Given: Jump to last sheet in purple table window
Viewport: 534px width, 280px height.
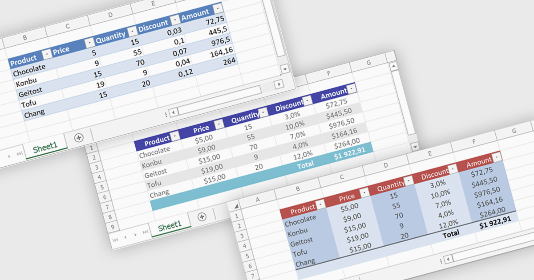Looking at the screenshot, I should [146, 232].
